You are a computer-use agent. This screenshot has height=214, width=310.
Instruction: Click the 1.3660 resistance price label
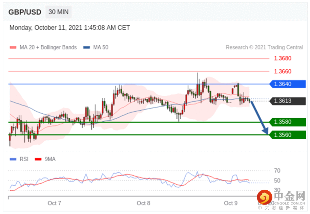283,71
